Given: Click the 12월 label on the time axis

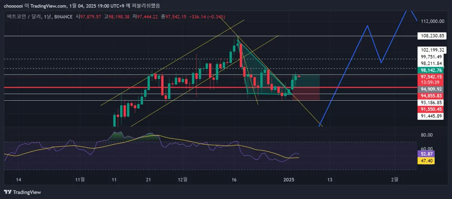Looking at the screenshot, I should (182, 179).
